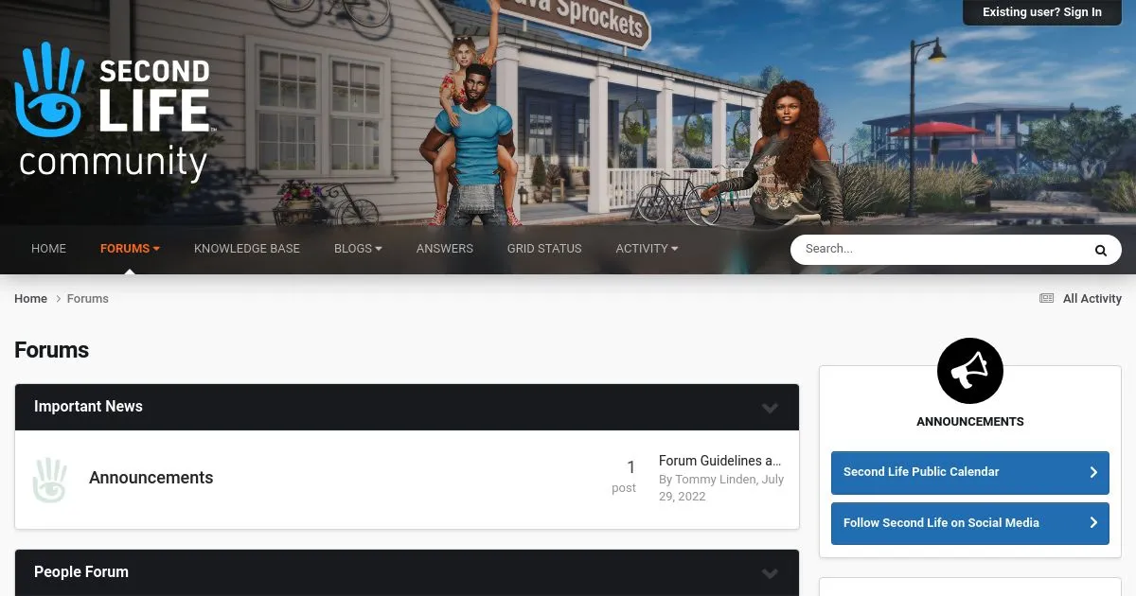Click the All Activity link

pos(1092,299)
